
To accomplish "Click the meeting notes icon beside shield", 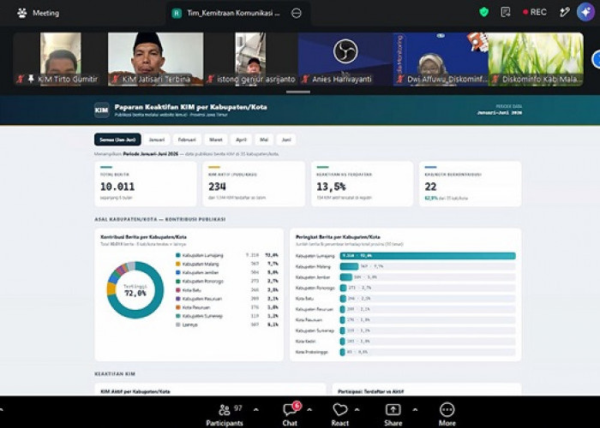I will [506, 12].
